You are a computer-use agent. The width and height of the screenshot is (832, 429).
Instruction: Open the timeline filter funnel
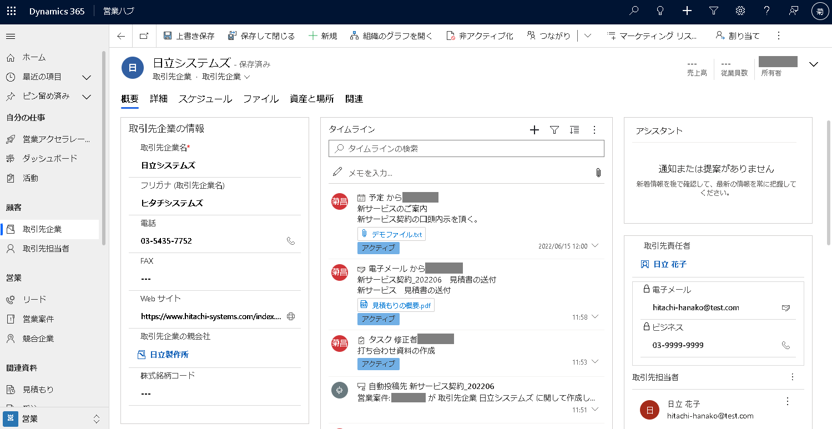click(x=554, y=130)
